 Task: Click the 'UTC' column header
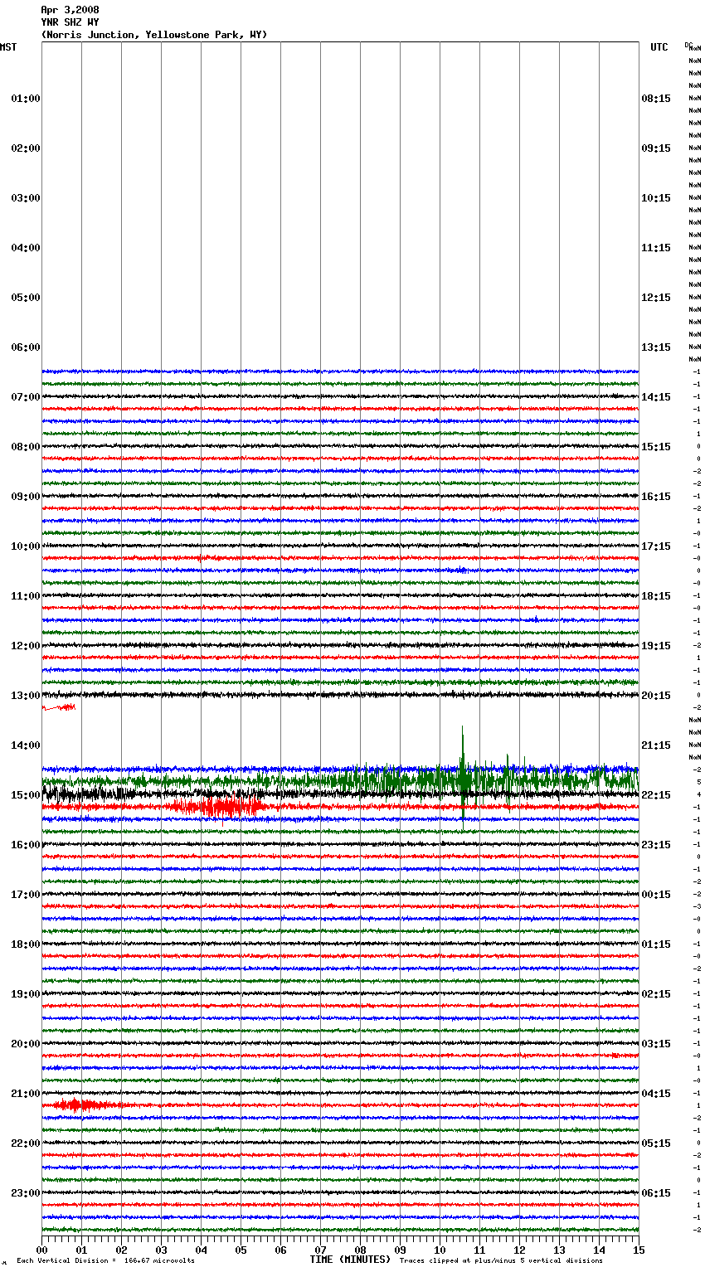coord(659,47)
